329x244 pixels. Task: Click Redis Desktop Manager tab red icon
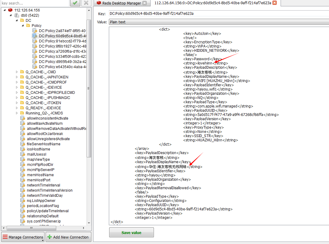[x=99, y=3]
